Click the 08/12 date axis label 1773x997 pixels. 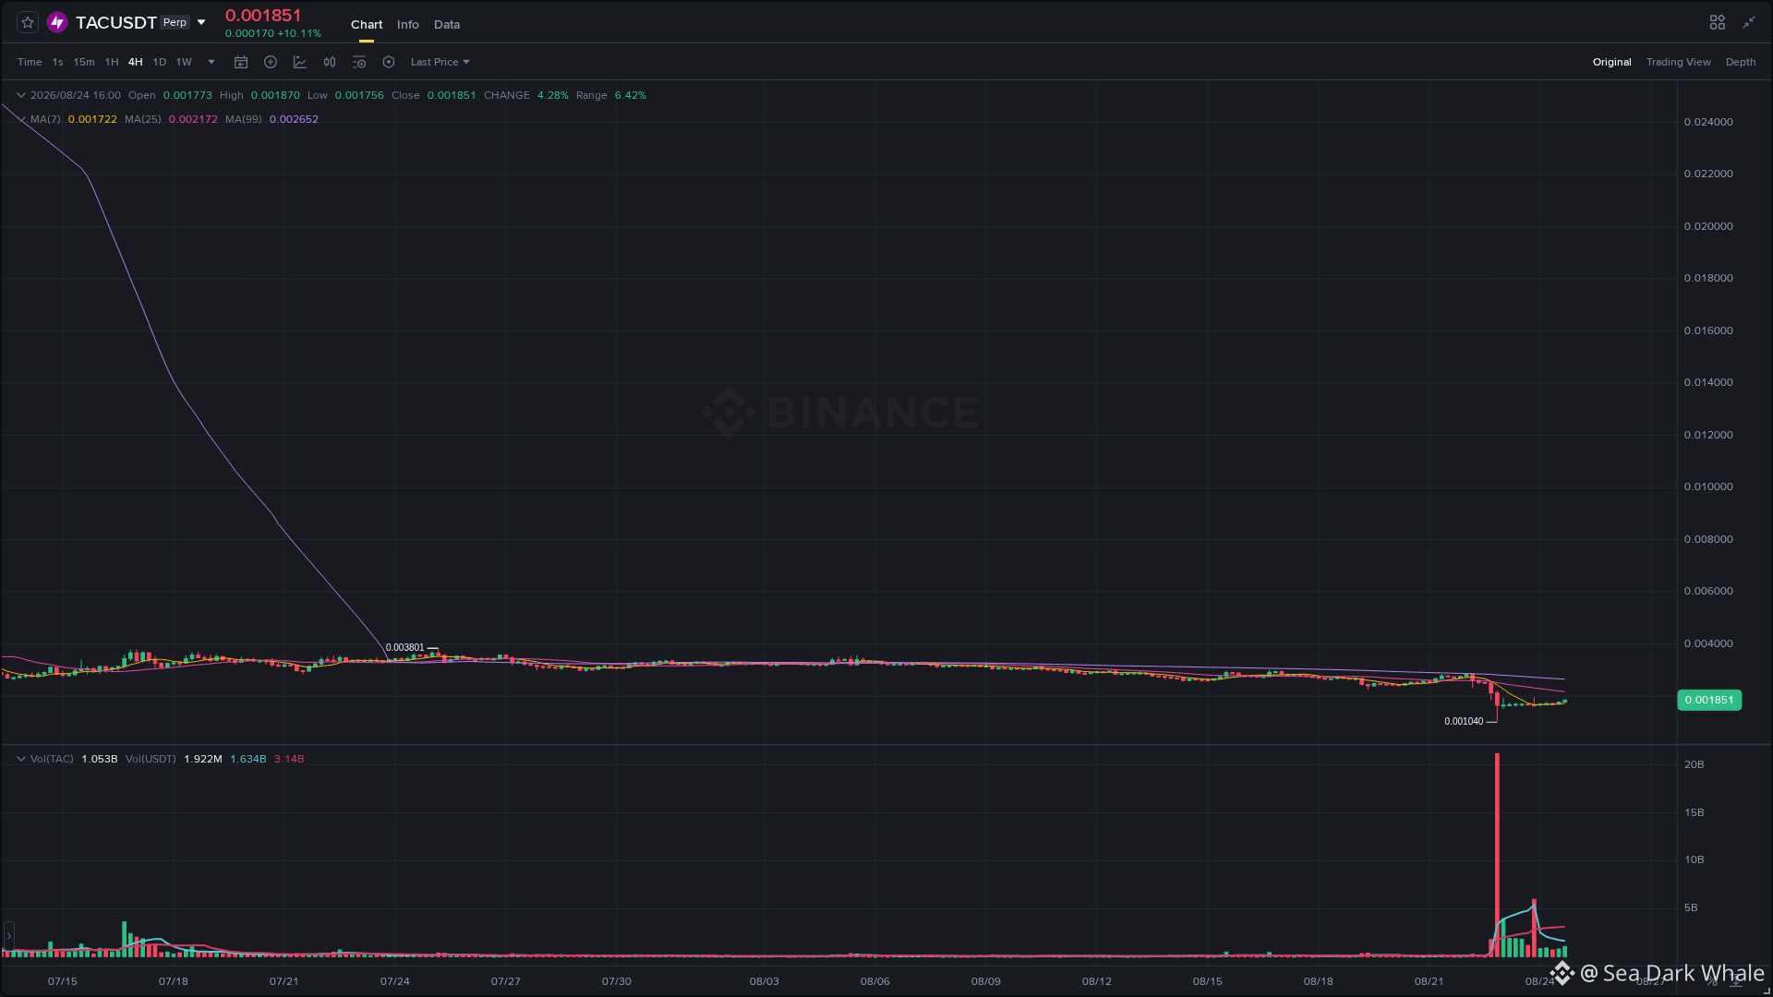pyautogui.click(x=1097, y=981)
